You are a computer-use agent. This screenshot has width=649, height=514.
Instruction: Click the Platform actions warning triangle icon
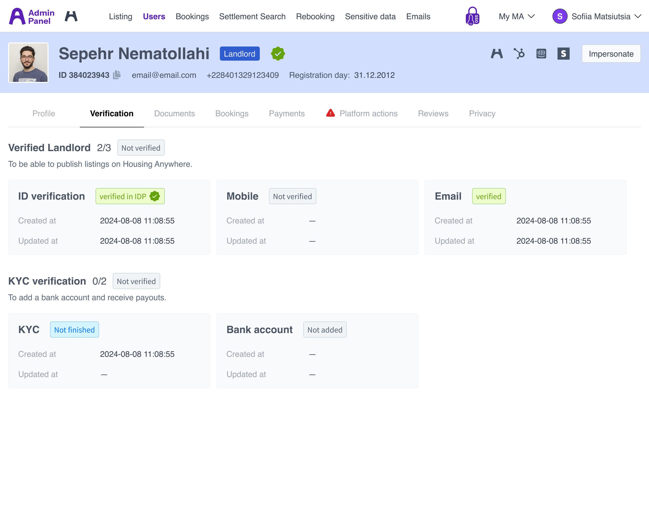[x=330, y=113]
